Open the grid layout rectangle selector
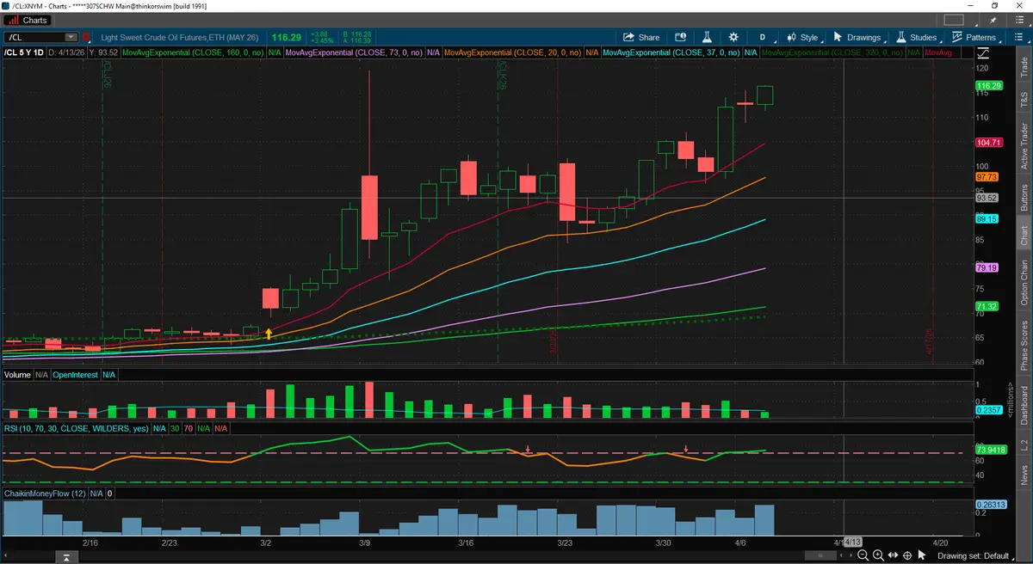The image size is (1033, 564). [x=955, y=20]
